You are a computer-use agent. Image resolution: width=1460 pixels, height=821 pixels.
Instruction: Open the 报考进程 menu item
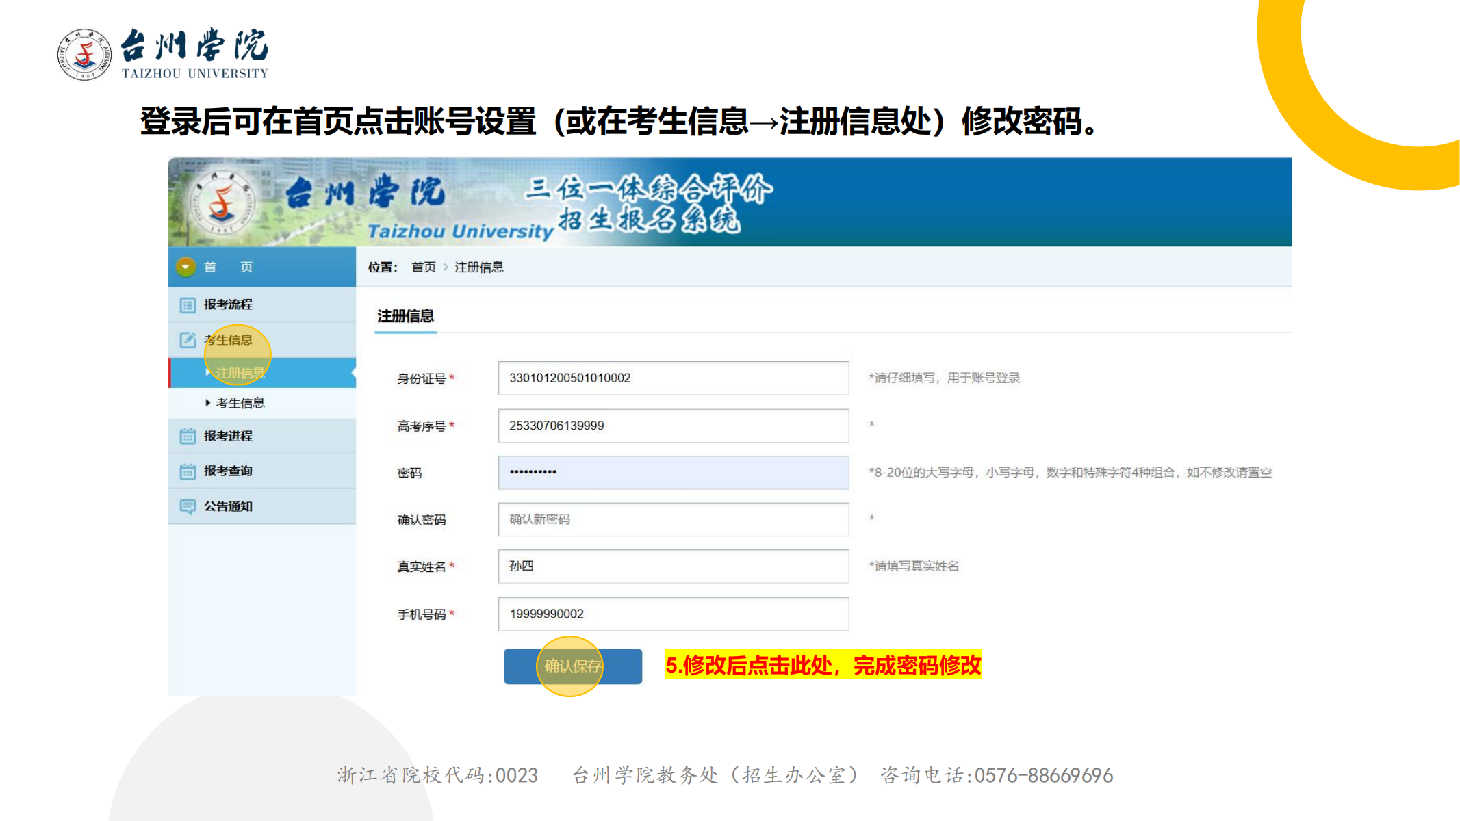[x=262, y=436]
